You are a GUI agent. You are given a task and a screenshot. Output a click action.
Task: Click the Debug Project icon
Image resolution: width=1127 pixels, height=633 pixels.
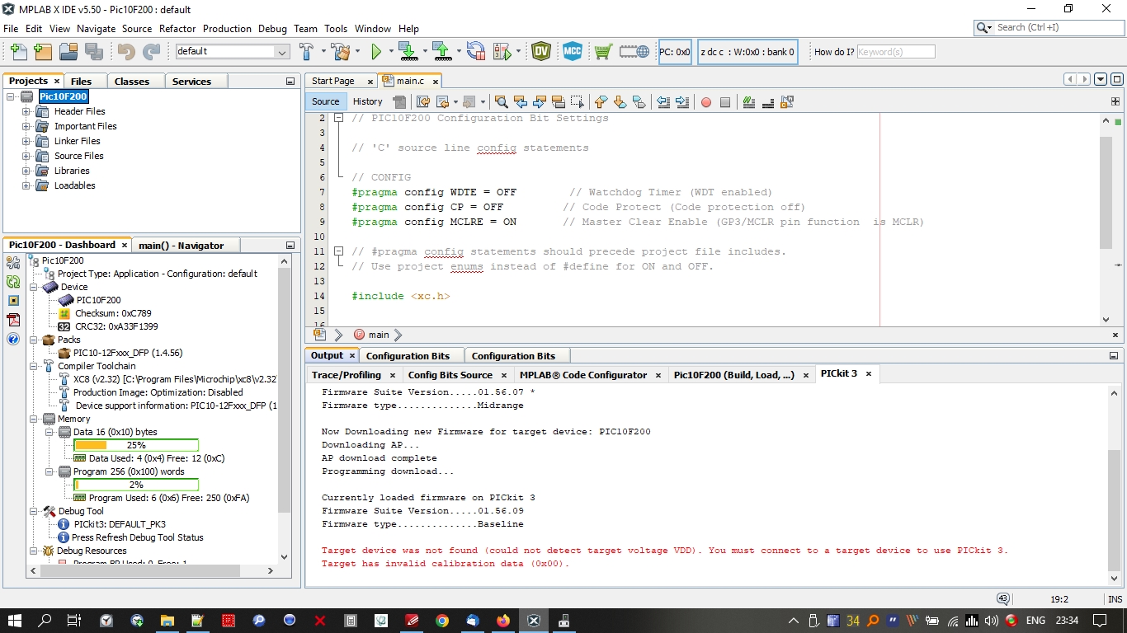coord(502,52)
